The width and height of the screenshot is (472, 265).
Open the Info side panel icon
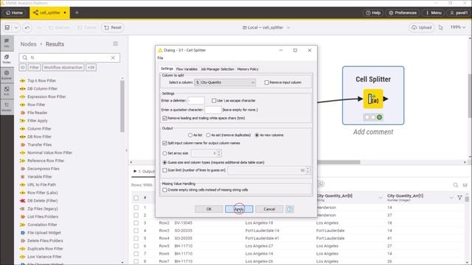point(7,43)
